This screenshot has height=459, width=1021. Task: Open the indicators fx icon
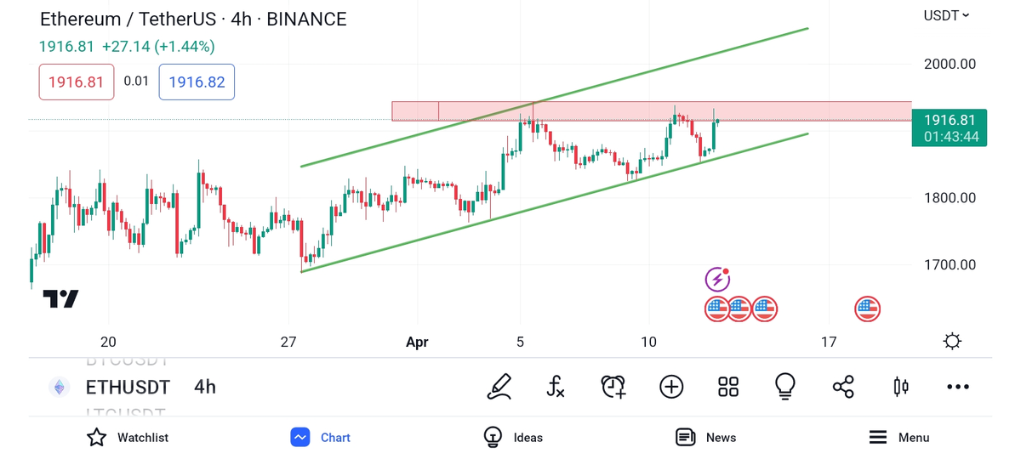(556, 387)
